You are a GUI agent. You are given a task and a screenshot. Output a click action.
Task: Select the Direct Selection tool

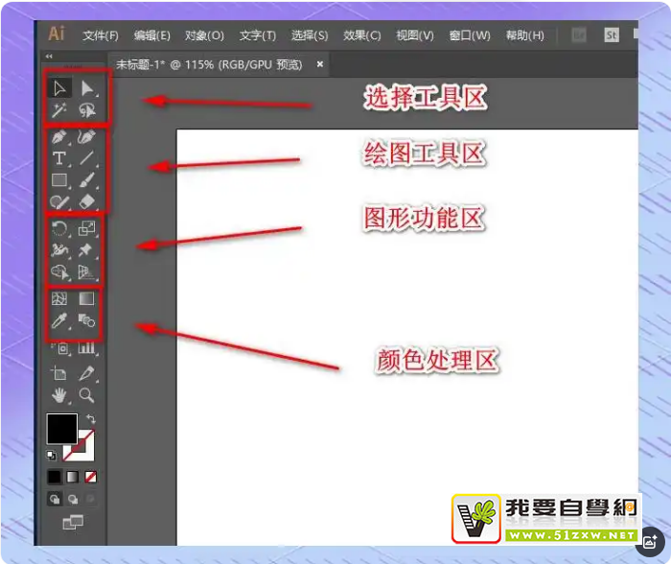tap(87, 88)
